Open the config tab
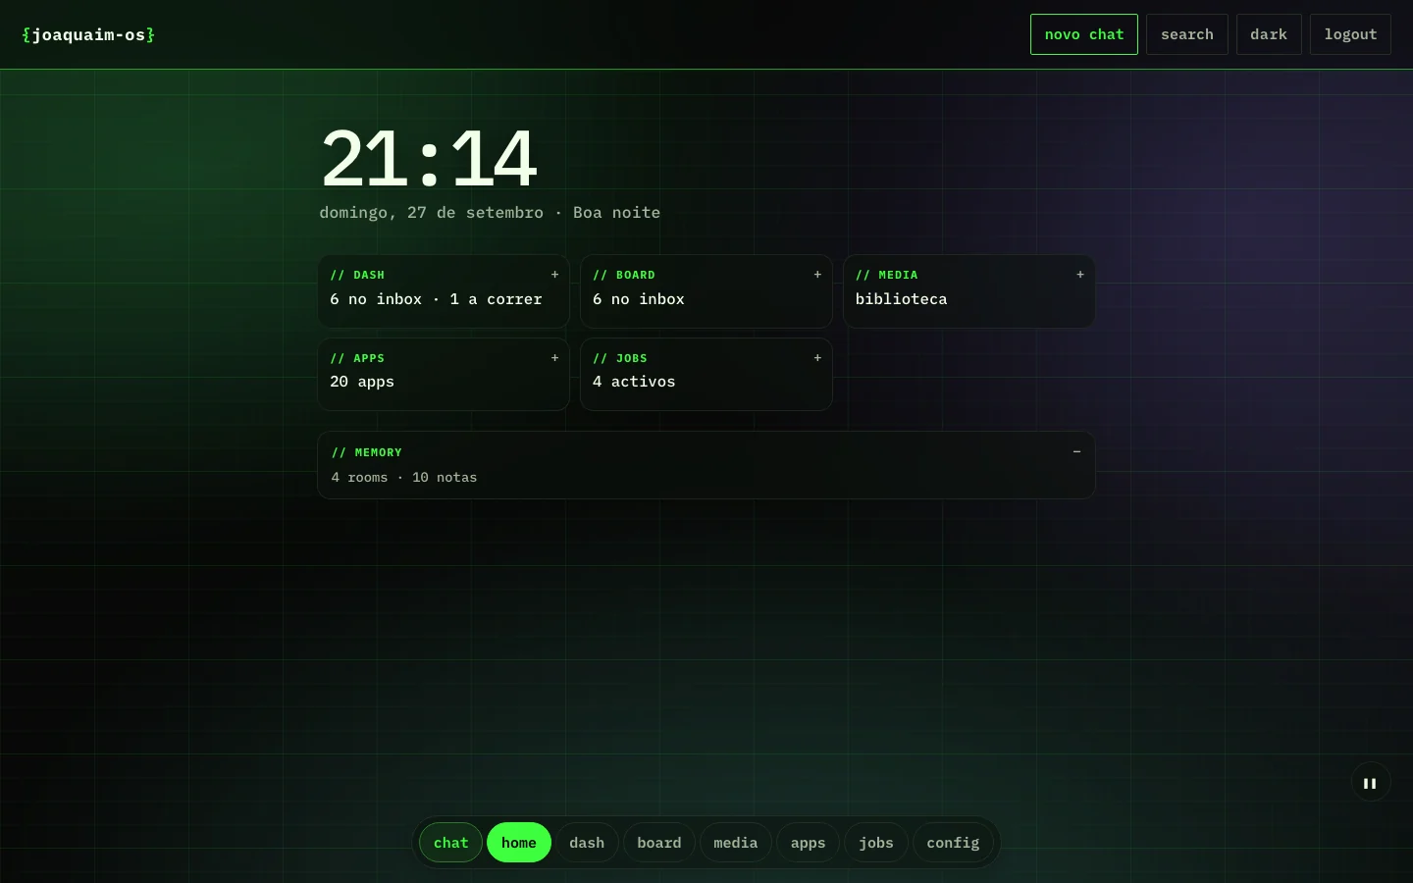 pos(953,843)
